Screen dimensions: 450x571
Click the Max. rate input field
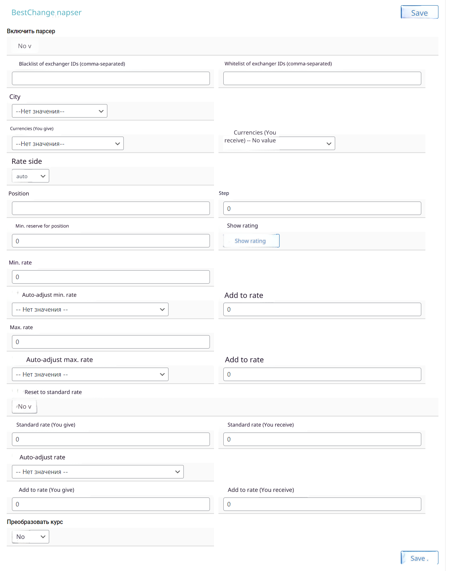coord(111,342)
